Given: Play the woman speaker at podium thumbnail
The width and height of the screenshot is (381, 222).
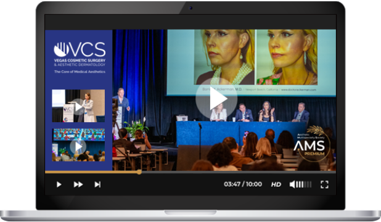Looking at the screenshot, I should [78, 106].
